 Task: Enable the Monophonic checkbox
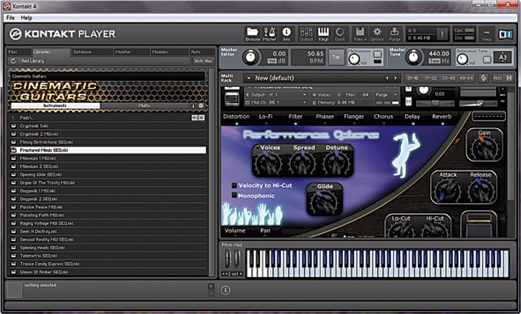pos(234,196)
